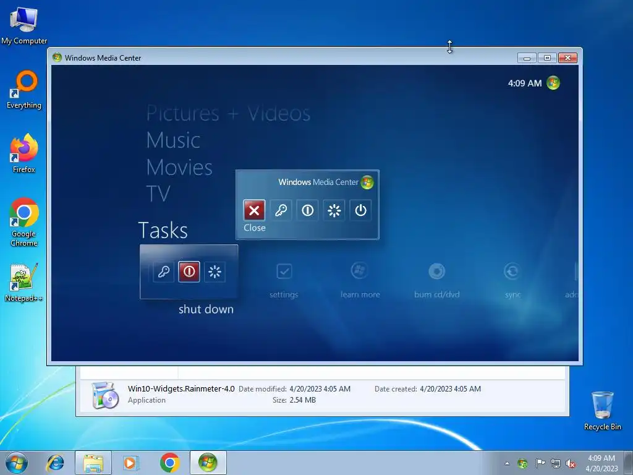The width and height of the screenshot is (633, 475).
Task: Open Notepad++ desktop shortcut
Action: point(24,283)
